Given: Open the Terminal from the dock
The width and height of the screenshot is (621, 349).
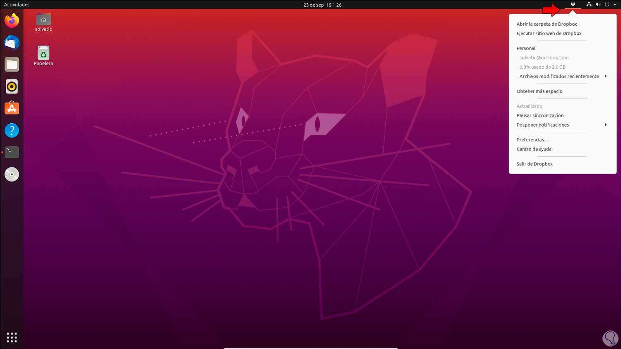Looking at the screenshot, I should click(12, 152).
